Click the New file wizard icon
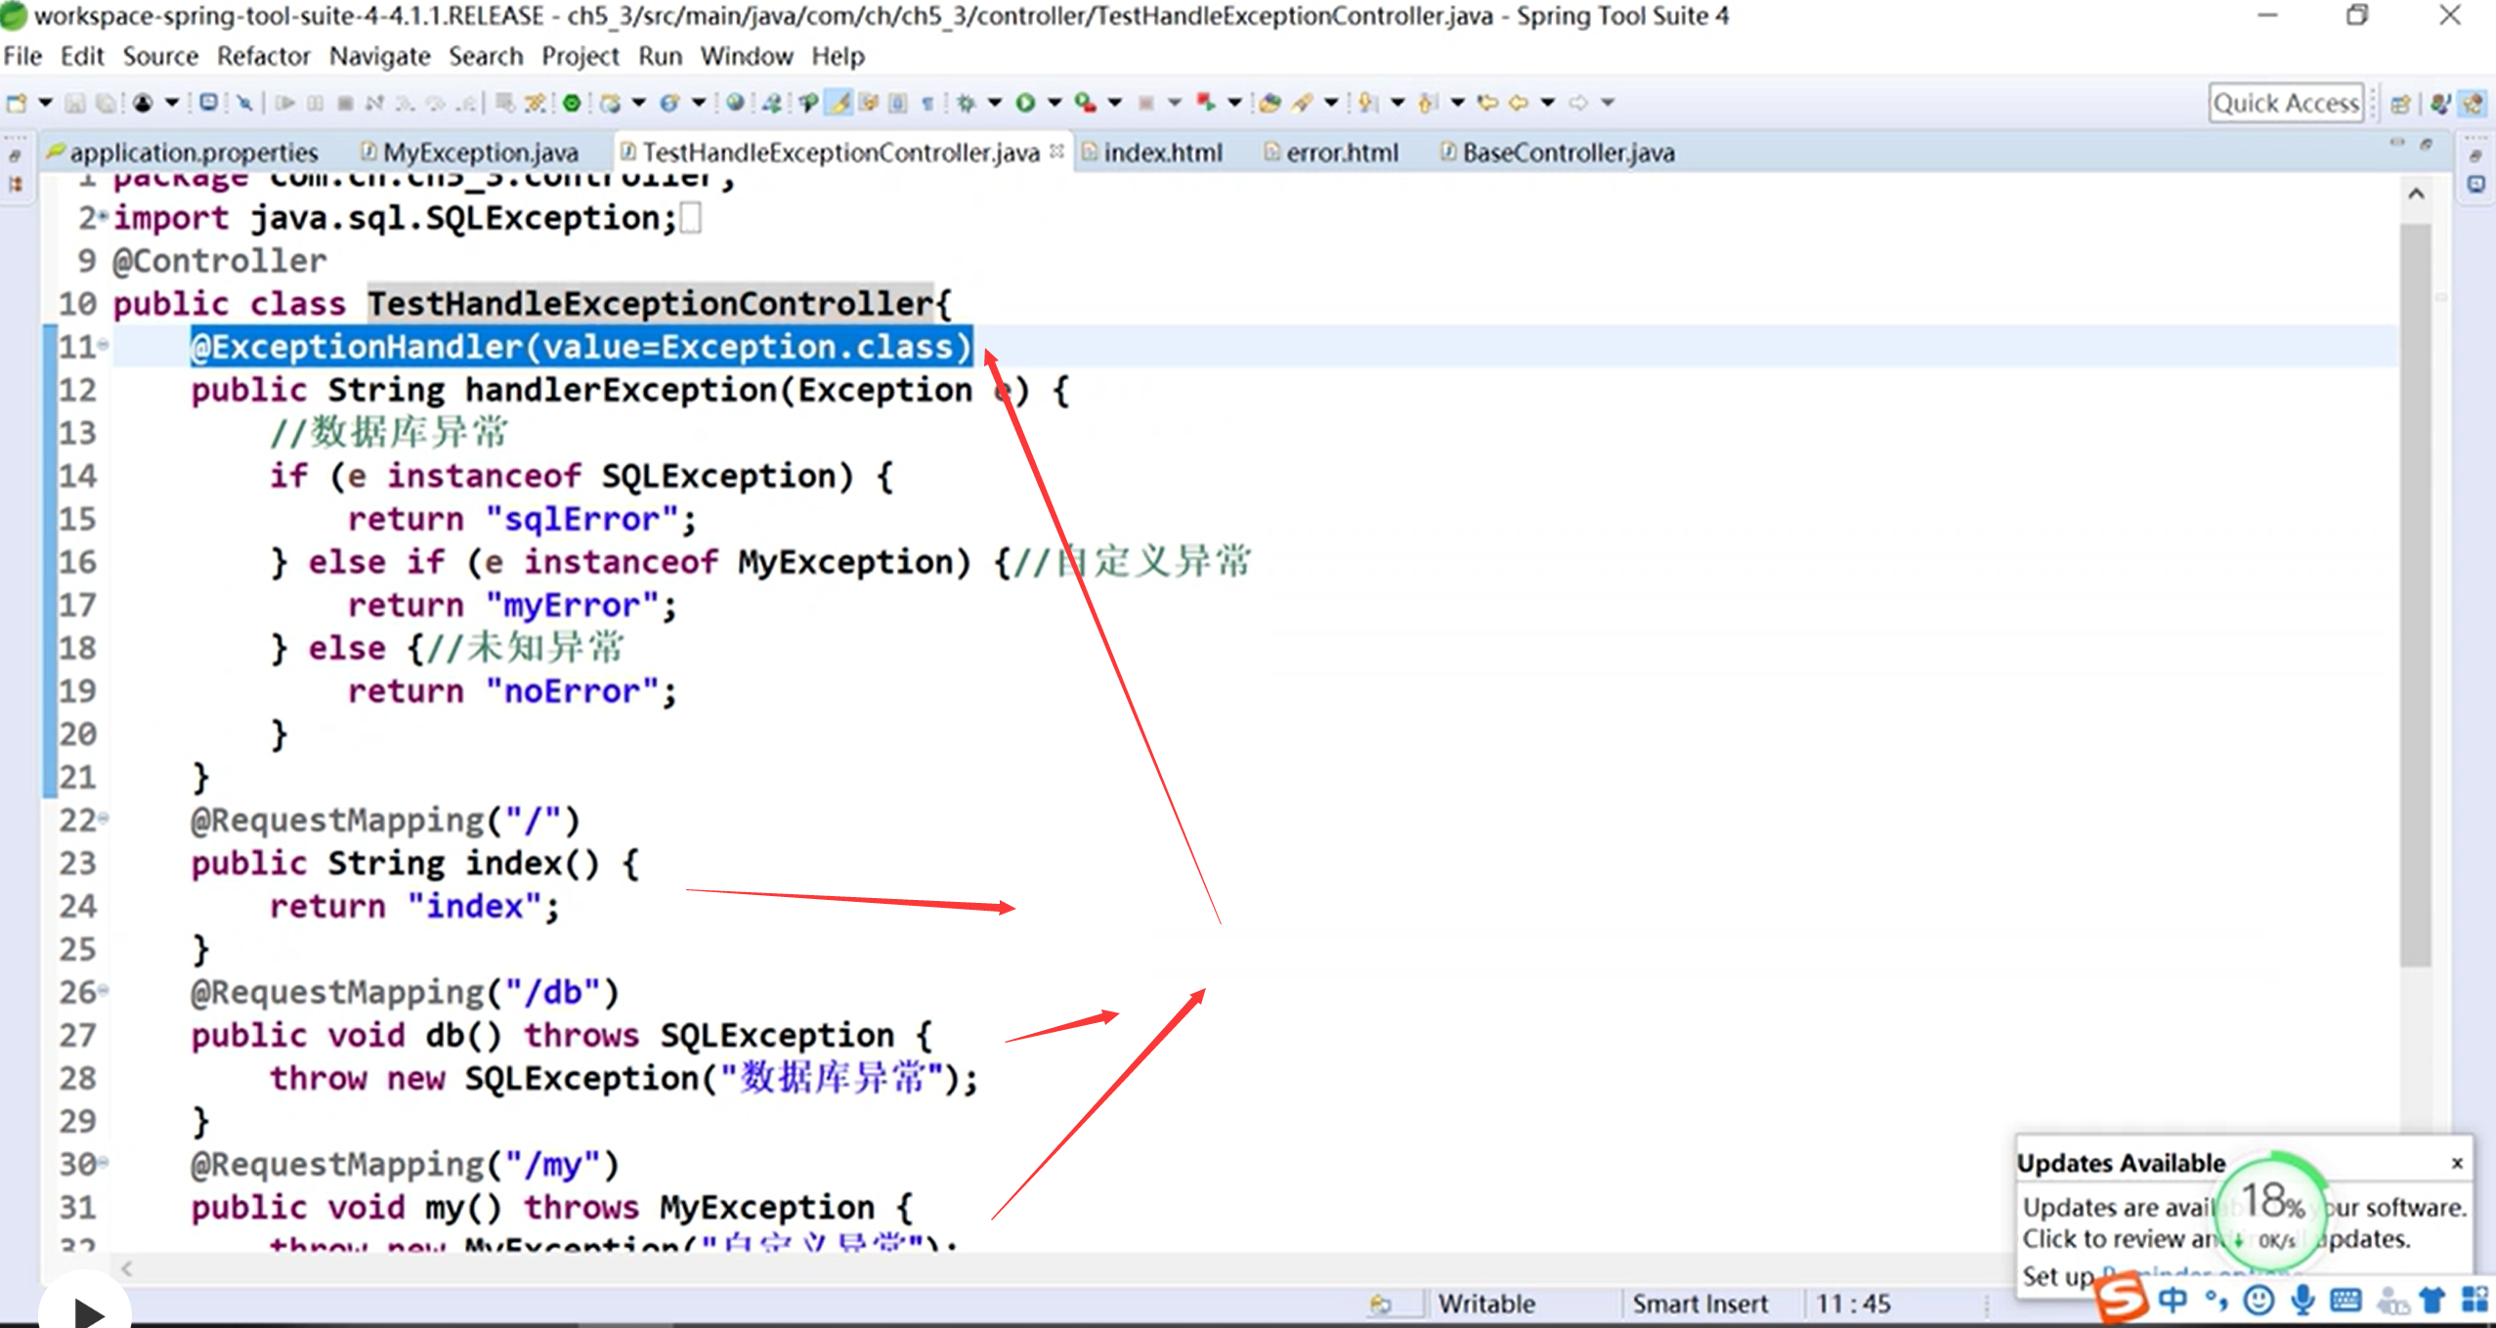The image size is (2496, 1328). [x=17, y=103]
